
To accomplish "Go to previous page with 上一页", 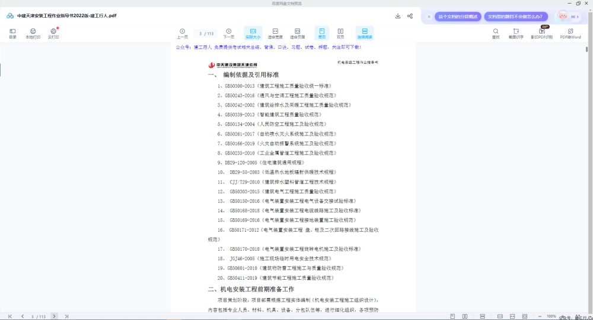I will 182,33.
